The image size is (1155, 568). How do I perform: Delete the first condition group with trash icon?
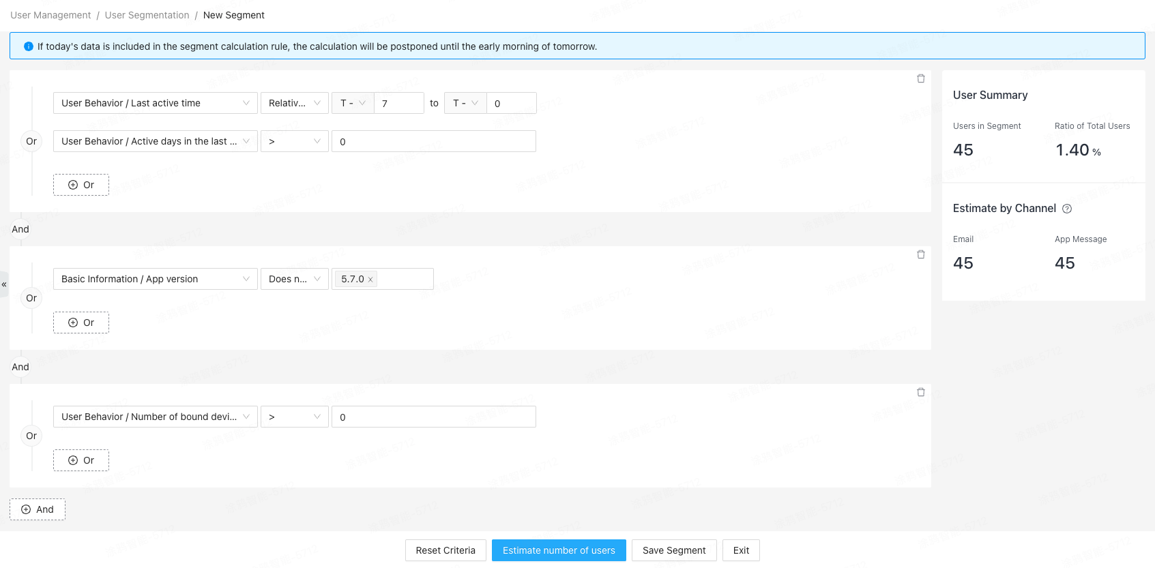(920, 78)
